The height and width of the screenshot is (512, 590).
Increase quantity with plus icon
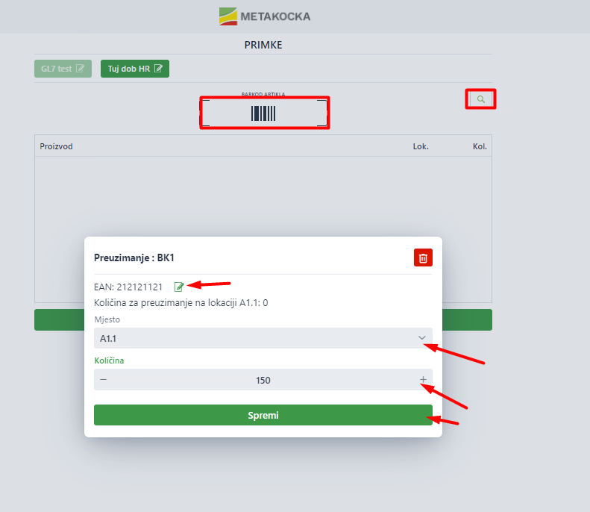click(x=423, y=379)
